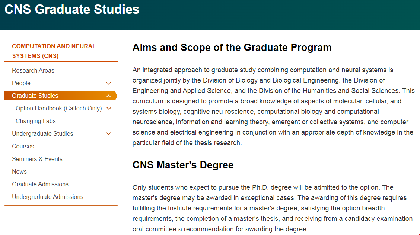The height and width of the screenshot is (235, 420).
Task: Expand Option Handbook submenu arrow
Action: 109,109
